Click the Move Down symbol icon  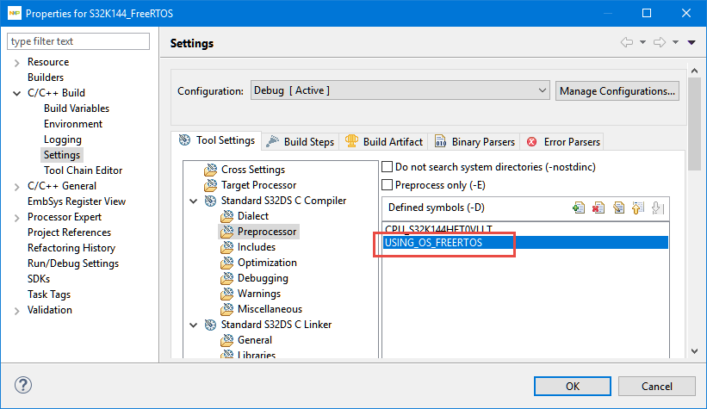(656, 208)
